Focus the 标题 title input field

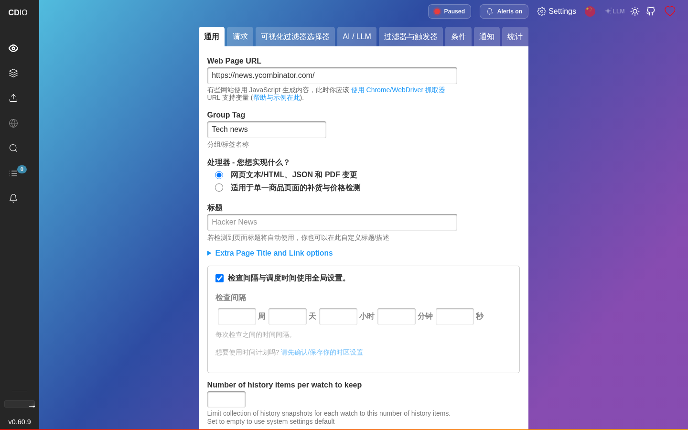coord(332,222)
